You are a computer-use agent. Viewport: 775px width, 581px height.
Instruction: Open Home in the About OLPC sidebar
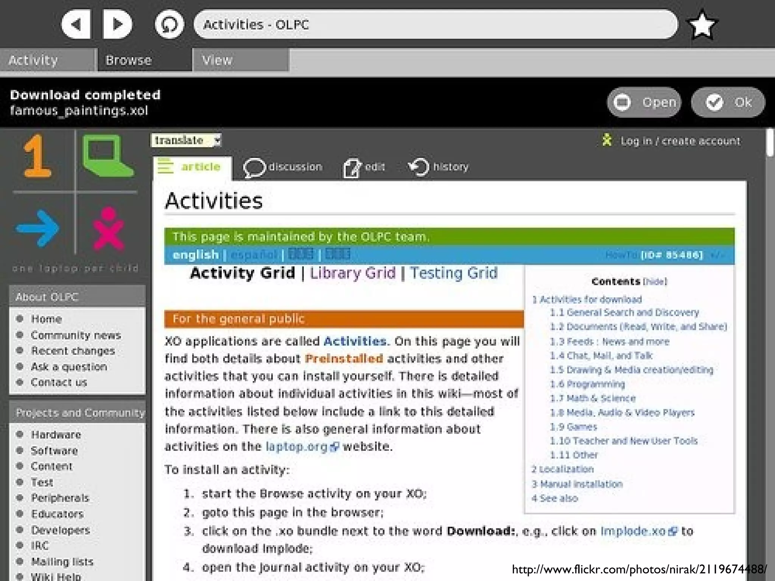click(x=46, y=319)
